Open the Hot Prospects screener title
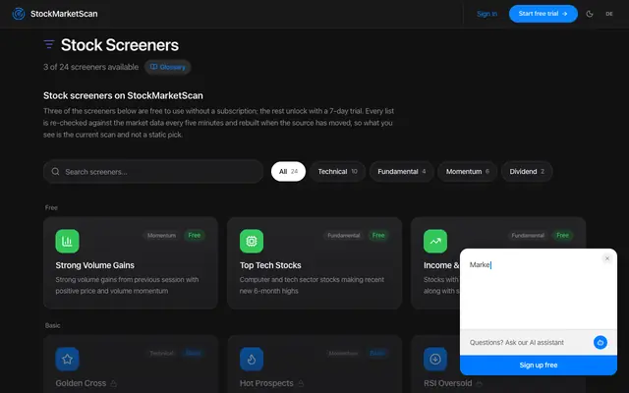629x393 pixels. [x=266, y=383]
